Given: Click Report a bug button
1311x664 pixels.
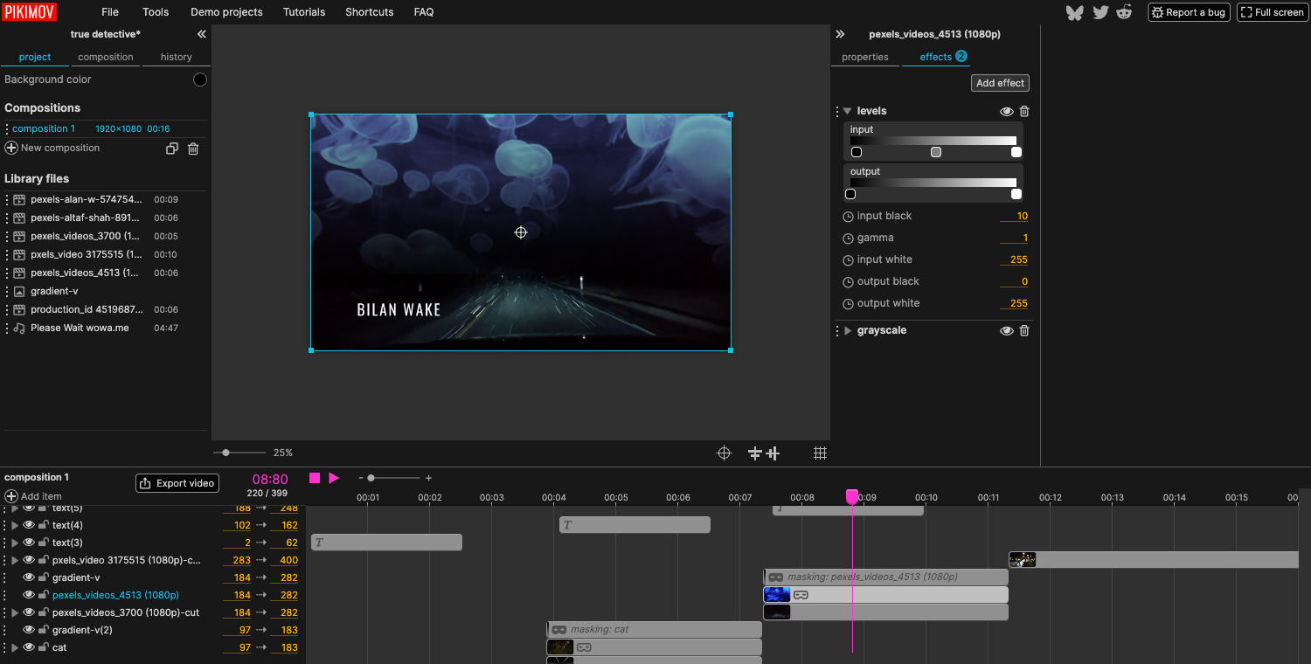Looking at the screenshot, I should tap(1190, 12).
